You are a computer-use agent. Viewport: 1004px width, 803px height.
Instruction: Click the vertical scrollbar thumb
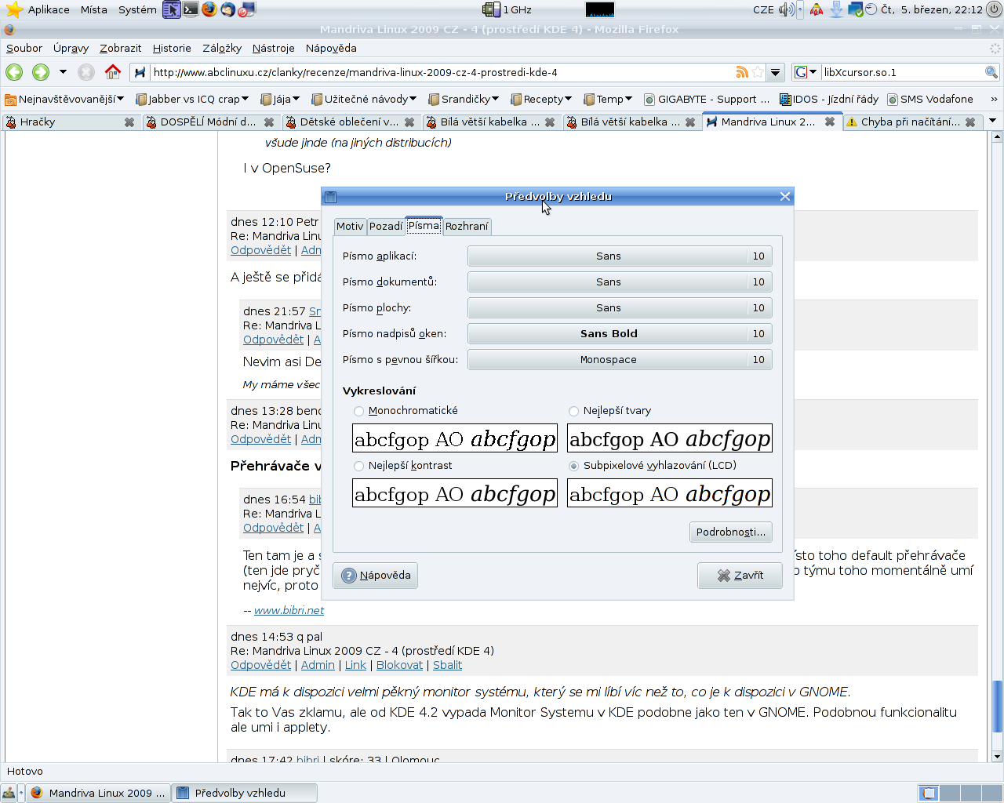coord(997,706)
